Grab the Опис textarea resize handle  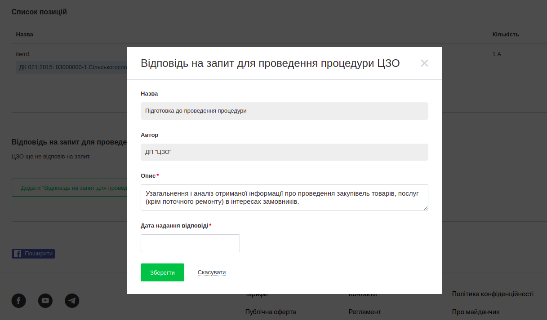pos(426,208)
